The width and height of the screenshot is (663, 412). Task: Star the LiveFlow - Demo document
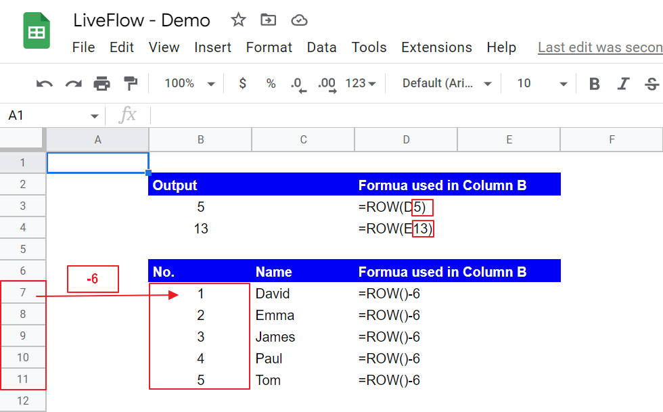click(x=238, y=20)
